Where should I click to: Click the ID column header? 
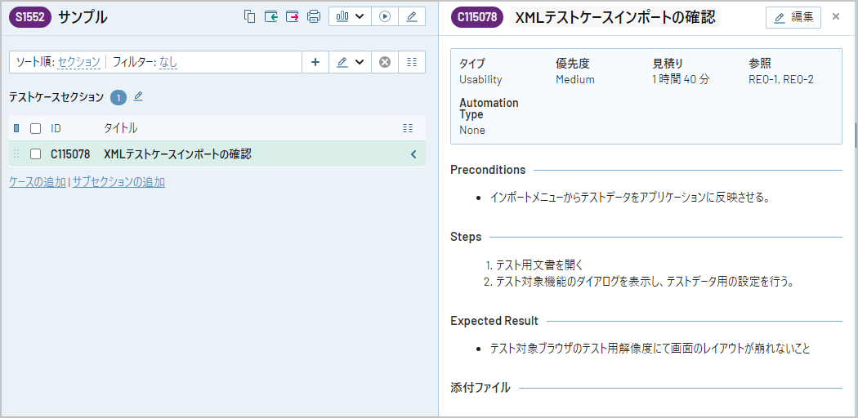56,128
